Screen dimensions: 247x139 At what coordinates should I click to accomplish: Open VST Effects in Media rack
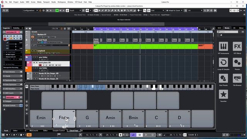237,46
